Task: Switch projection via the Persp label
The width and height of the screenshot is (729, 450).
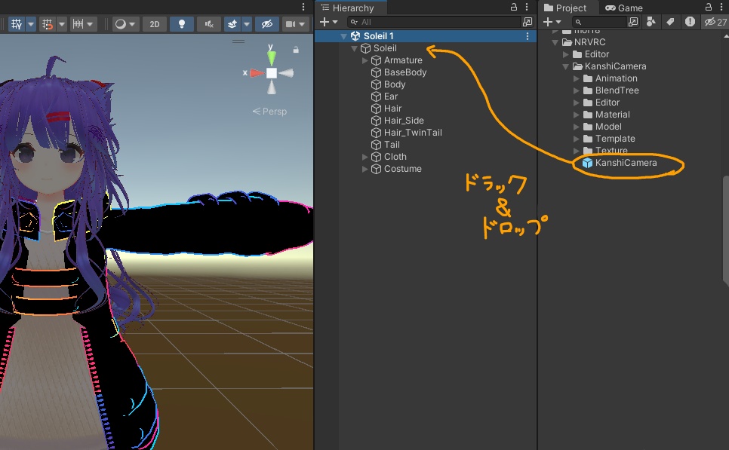Action: [x=269, y=112]
